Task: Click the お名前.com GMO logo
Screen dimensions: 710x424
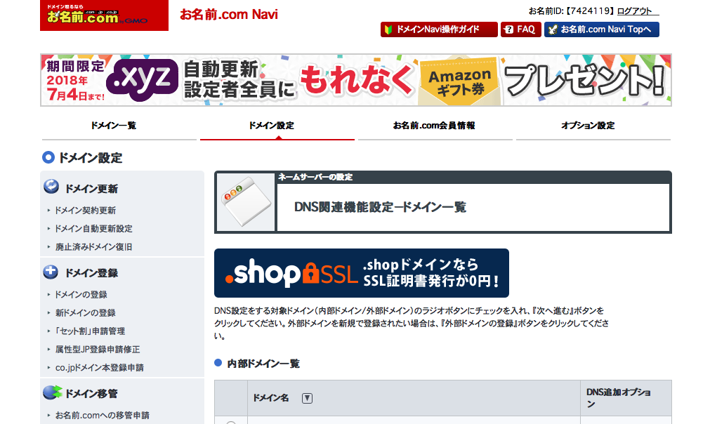Action: (104, 15)
